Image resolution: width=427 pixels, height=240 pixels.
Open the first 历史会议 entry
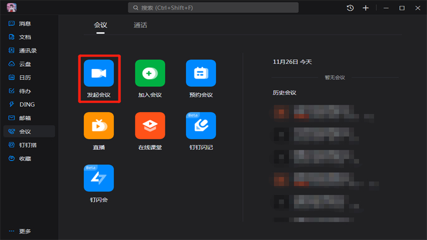[324, 112]
